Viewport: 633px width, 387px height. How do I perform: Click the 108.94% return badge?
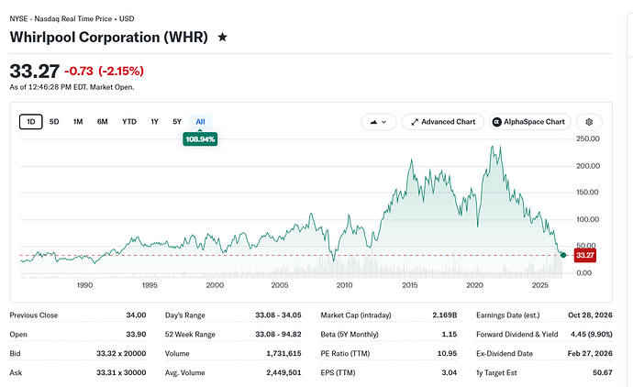point(200,139)
